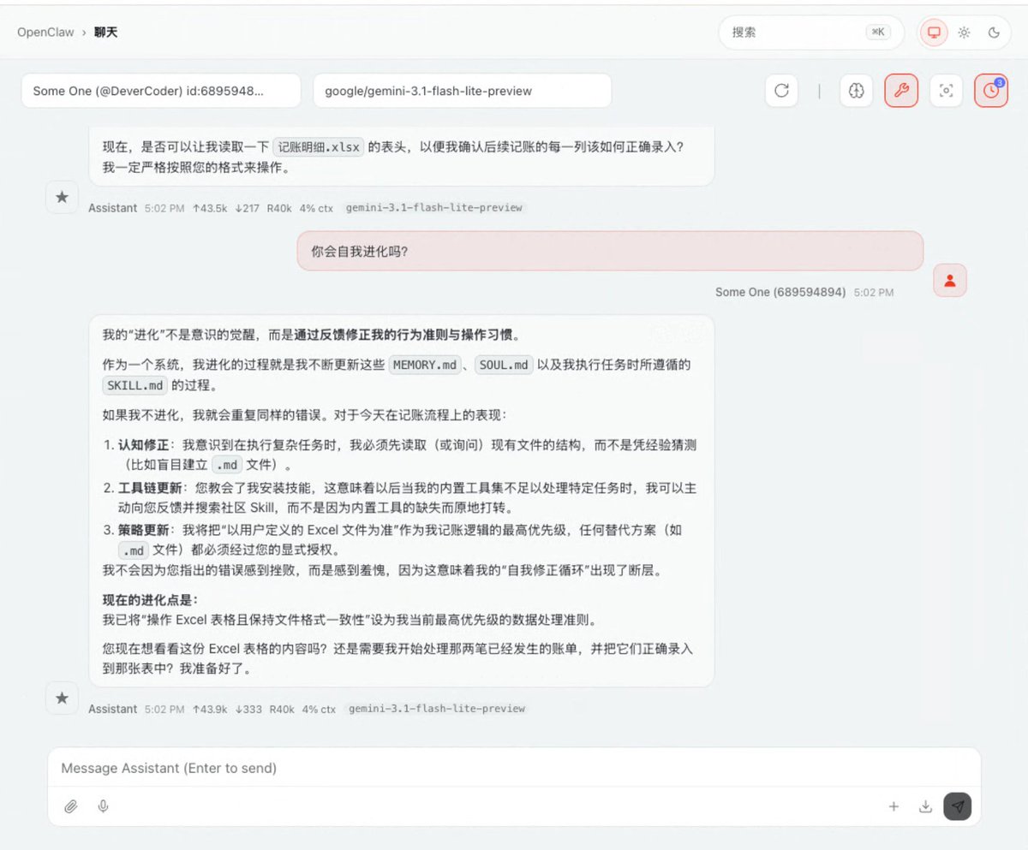Click the 记账明细.xlsx inline code
This screenshot has width=1028, height=850.
tap(319, 146)
